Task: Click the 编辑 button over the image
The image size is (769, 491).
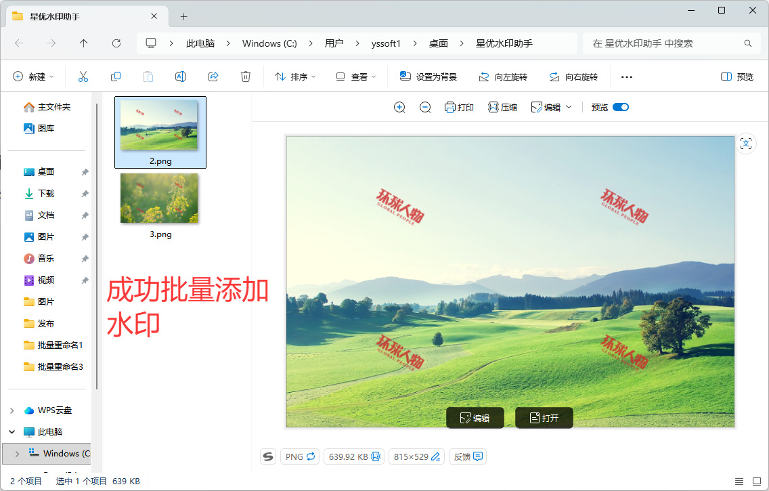Action: (475, 418)
